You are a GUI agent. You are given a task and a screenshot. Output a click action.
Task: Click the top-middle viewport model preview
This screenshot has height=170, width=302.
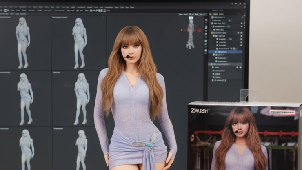pyautogui.click(x=79, y=42)
